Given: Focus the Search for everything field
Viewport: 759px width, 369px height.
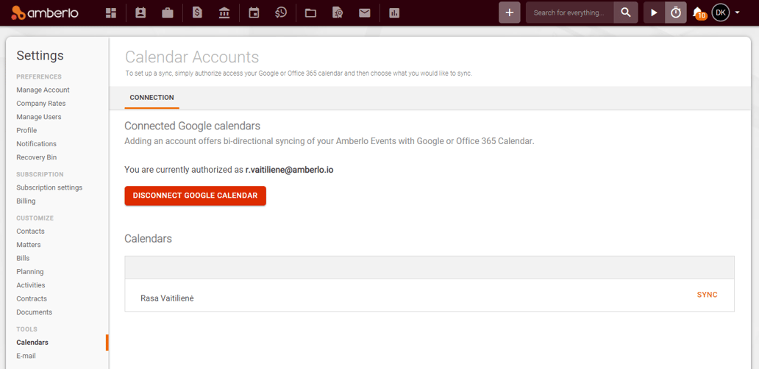Looking at the screenshot, I should [x=570, y=12].
